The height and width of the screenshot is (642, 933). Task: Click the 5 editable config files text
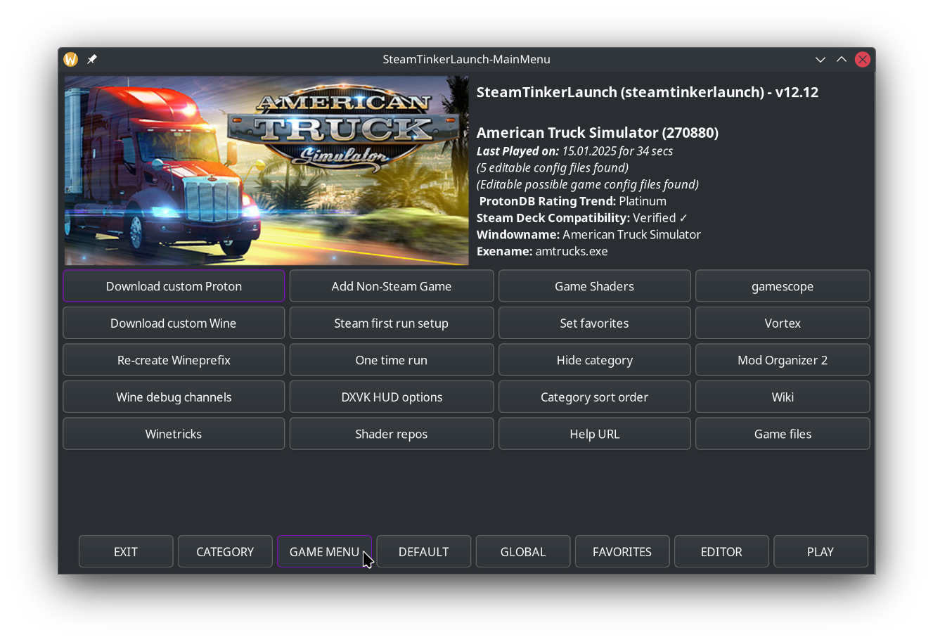[553, 167]
